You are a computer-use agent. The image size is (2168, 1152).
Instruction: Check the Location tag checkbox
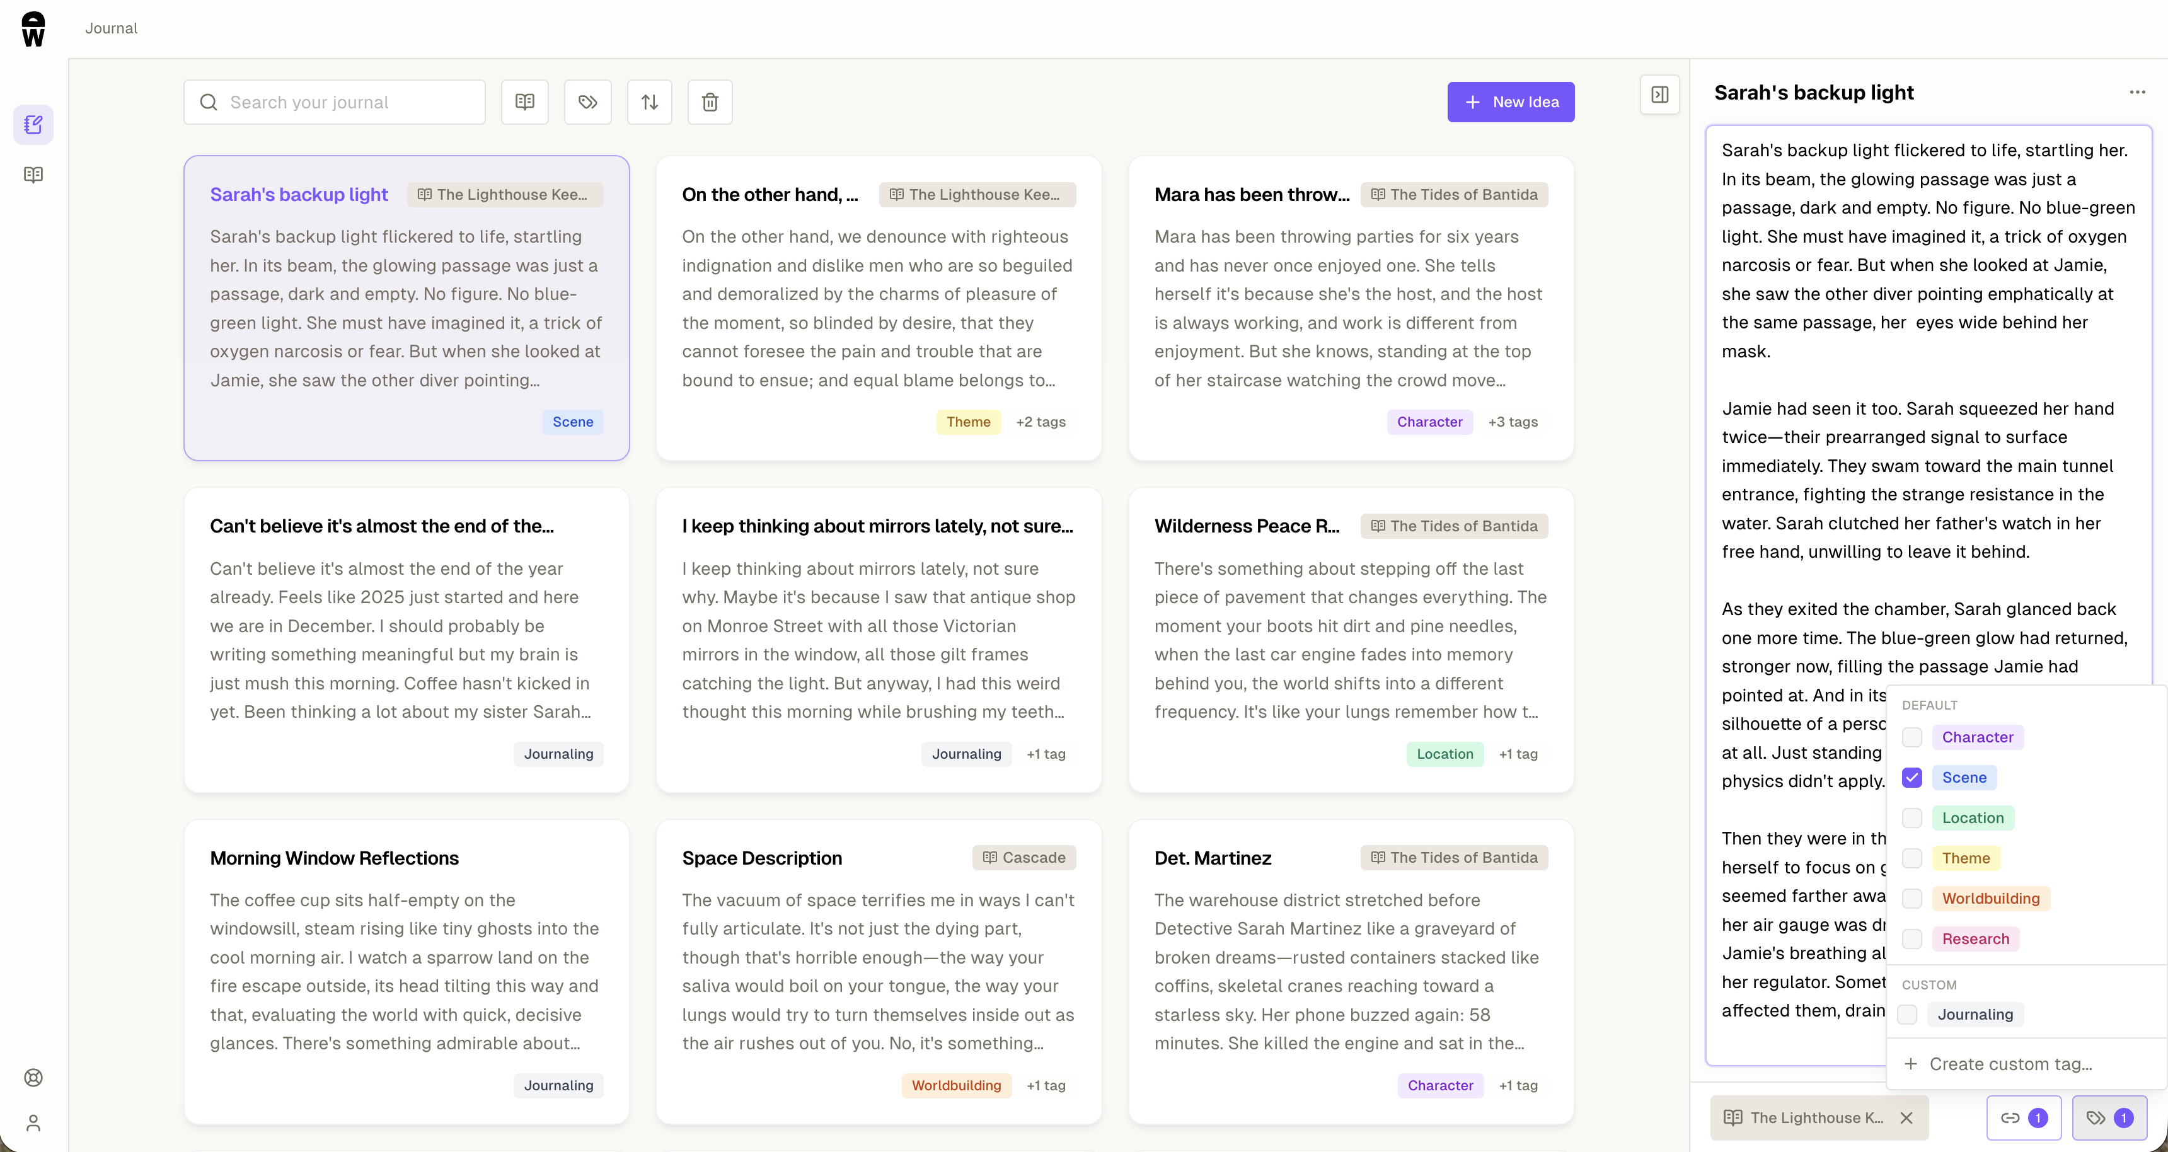pyautogui.click(x=1912, y=818)
